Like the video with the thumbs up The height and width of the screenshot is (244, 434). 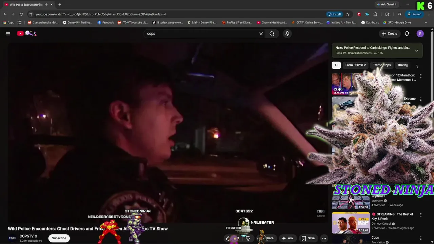pos(228,238)
